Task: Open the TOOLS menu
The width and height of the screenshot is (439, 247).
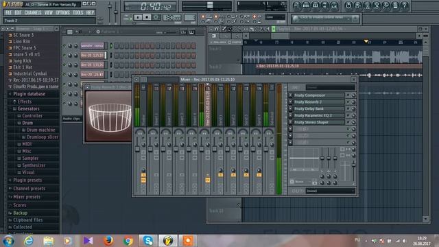Action: 78,12
